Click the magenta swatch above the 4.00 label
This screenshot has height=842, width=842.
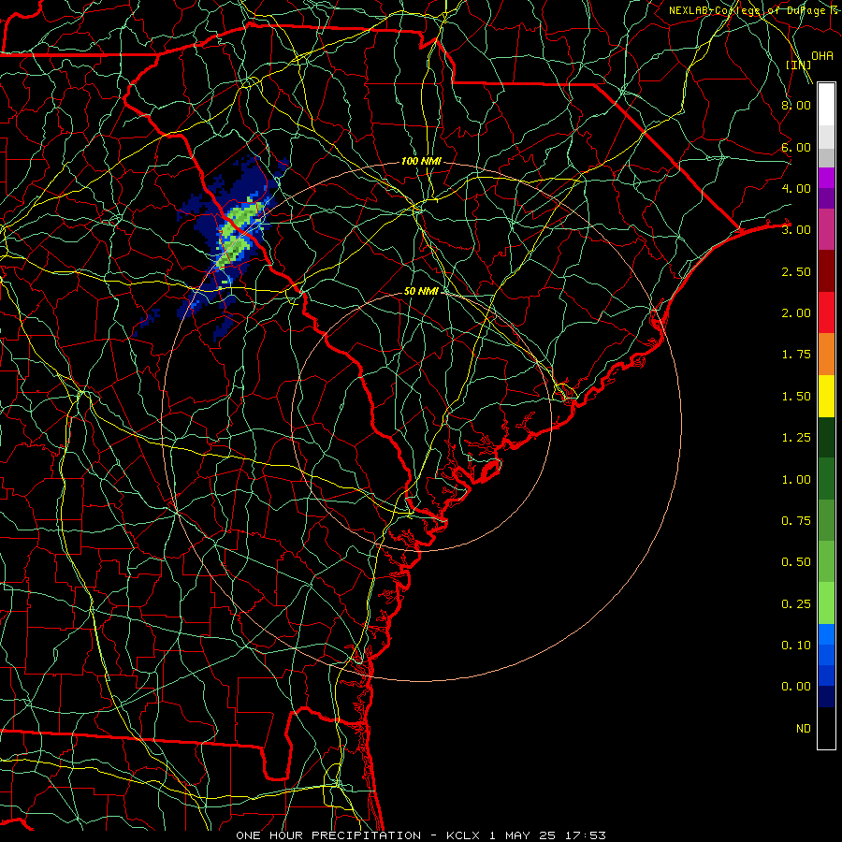click(x=826, y=178)
